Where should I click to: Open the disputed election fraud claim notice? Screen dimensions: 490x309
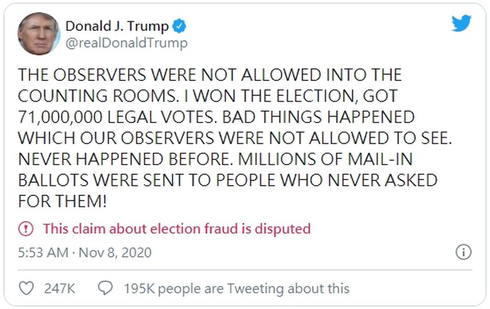point(177,228)
